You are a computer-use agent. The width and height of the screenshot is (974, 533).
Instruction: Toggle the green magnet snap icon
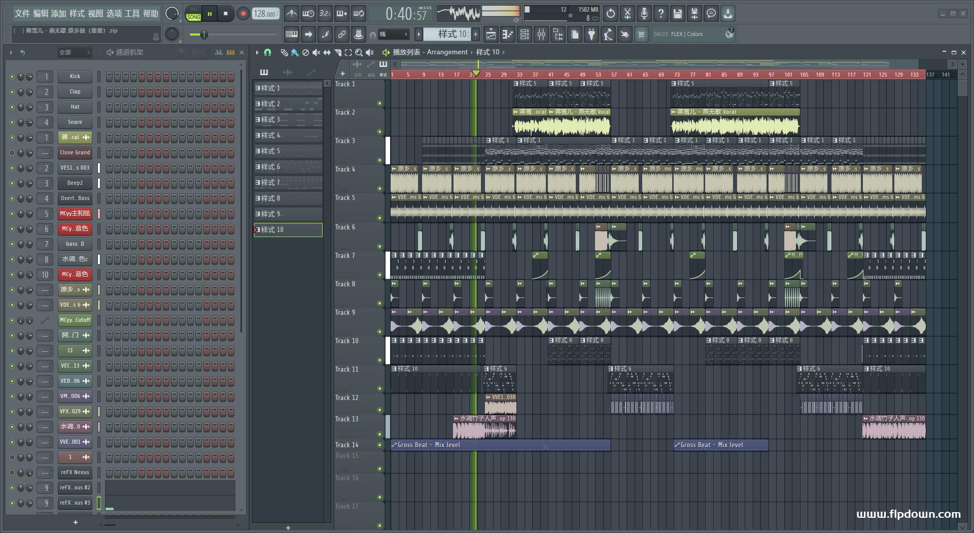tap(268, 52)
